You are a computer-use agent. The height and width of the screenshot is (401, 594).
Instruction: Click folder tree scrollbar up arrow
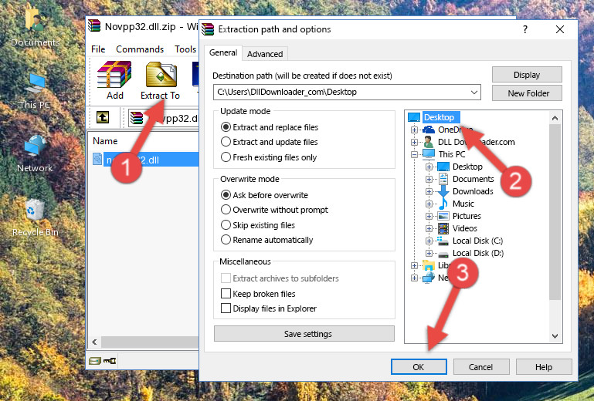(555, 118)
